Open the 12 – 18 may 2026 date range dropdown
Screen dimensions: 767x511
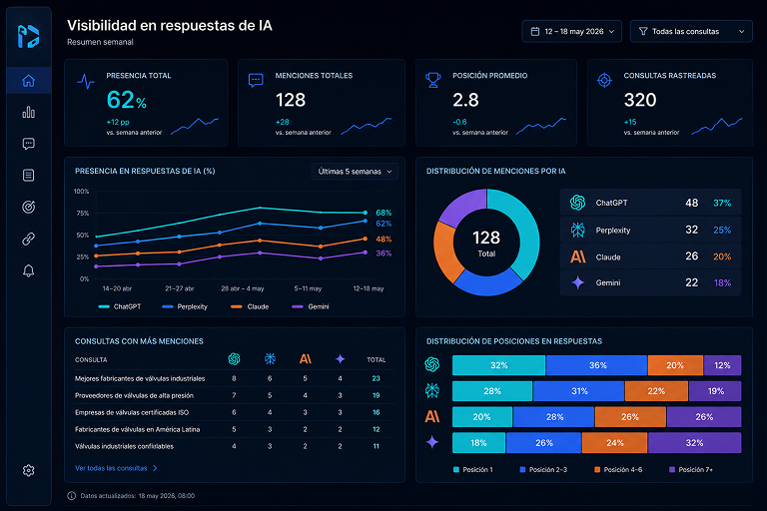click(x=572, y=31)
